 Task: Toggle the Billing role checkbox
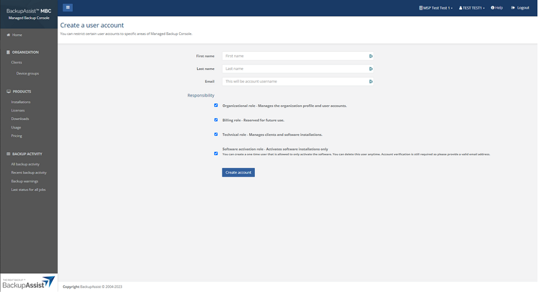tap(216, 120)
